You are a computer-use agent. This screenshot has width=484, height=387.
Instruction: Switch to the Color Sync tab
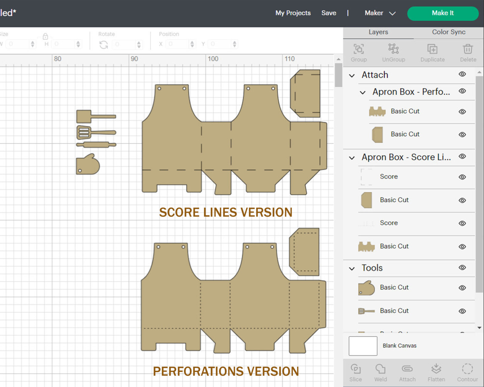[449, 32]
